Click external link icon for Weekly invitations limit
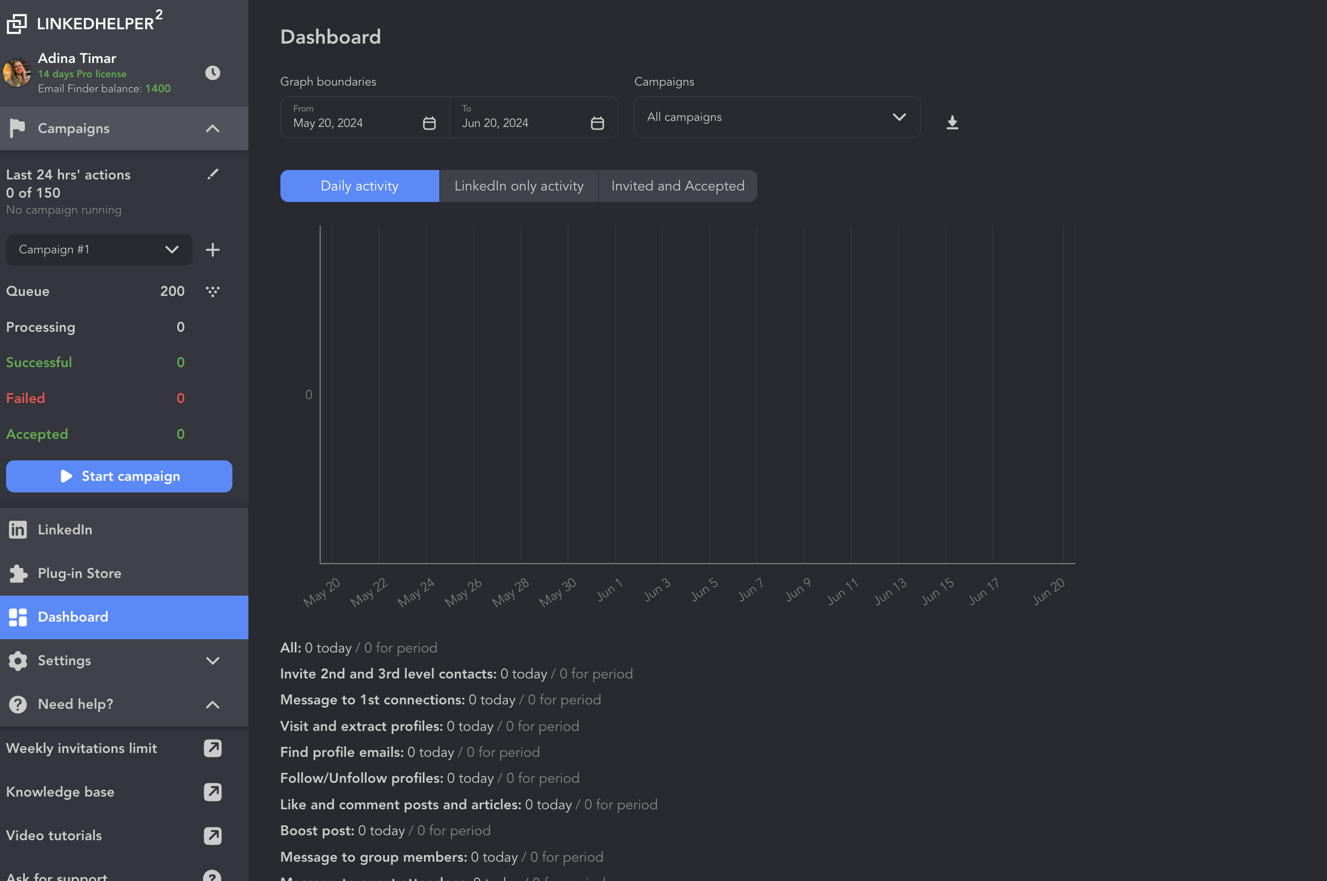Screen dimensions: 1327x881 point(213,749)
